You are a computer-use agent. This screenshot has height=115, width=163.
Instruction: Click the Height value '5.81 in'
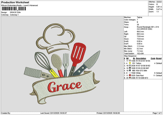[x=159, y=7]
